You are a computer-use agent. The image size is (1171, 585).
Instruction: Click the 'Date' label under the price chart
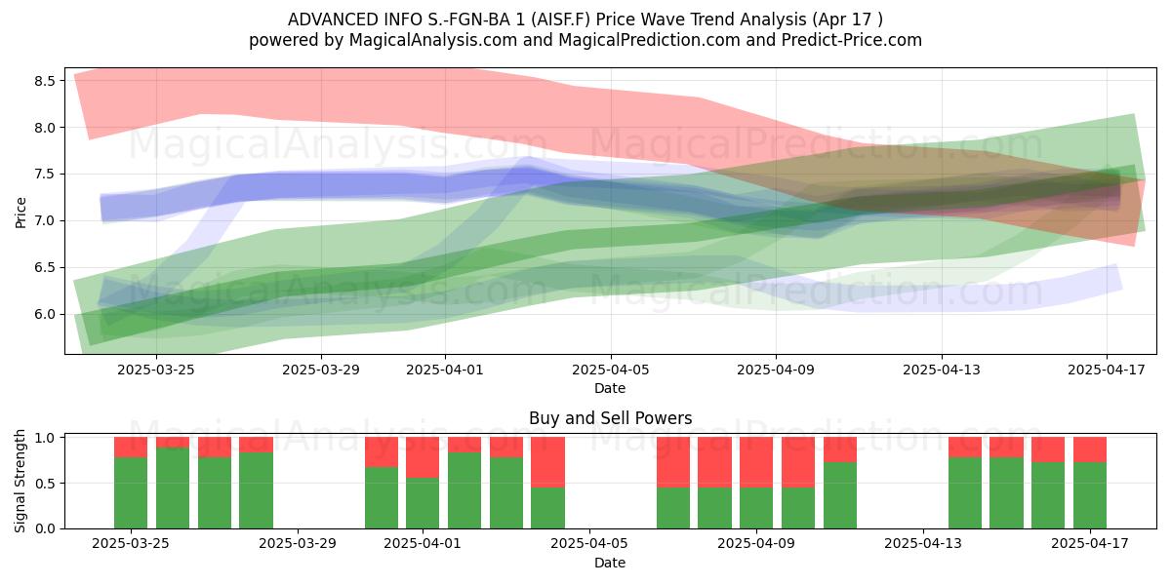(610, 388)
